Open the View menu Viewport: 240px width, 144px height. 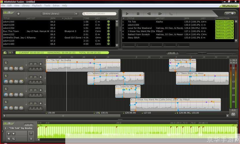click(17, 5)
